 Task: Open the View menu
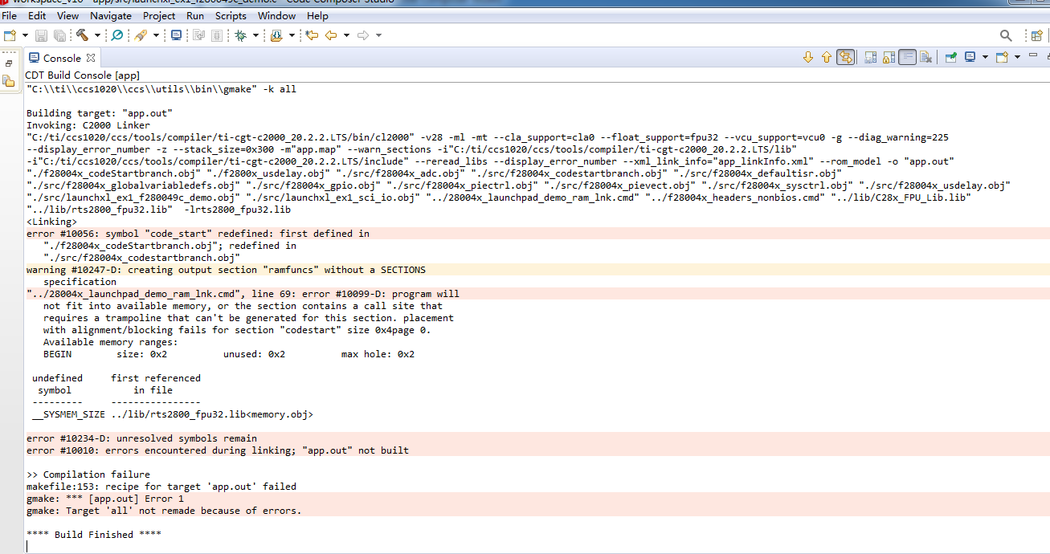pos(68,15)
